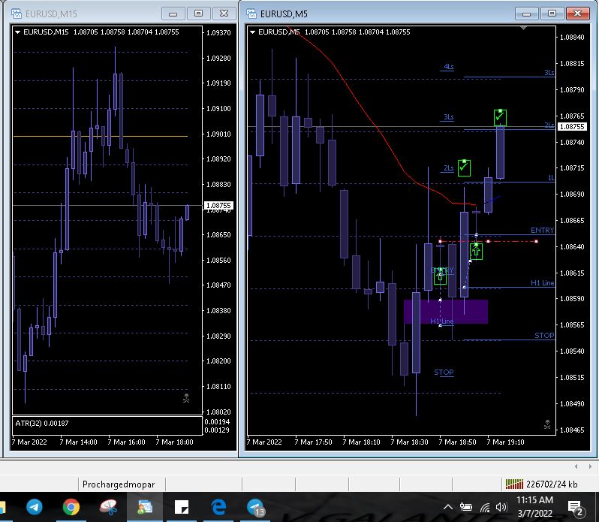The image size is (599, 522).
Task: Select the orange horizontal line in M15 chart
Action: [100, 136]
